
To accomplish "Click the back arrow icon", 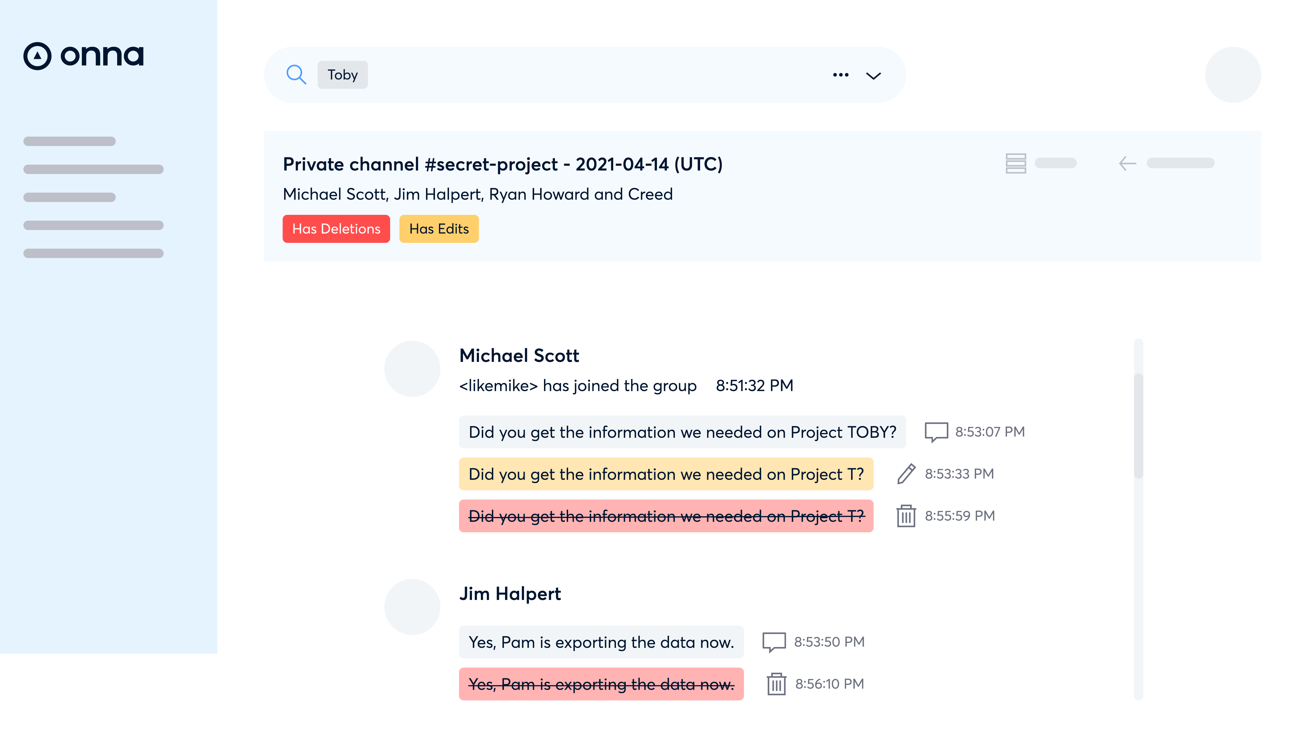I will pos(1127,164).
